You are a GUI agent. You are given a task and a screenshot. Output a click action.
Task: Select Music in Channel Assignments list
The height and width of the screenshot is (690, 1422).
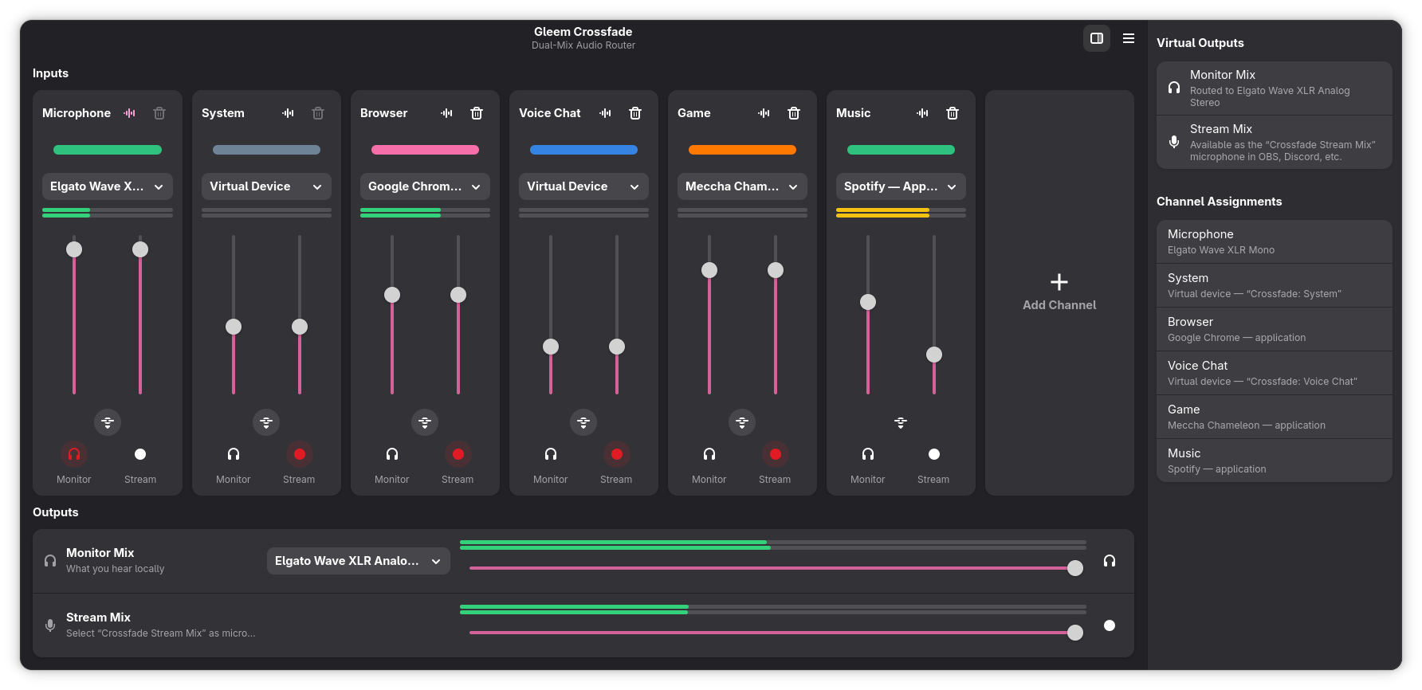1275,461
